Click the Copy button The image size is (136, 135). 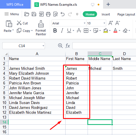point(23,31)
